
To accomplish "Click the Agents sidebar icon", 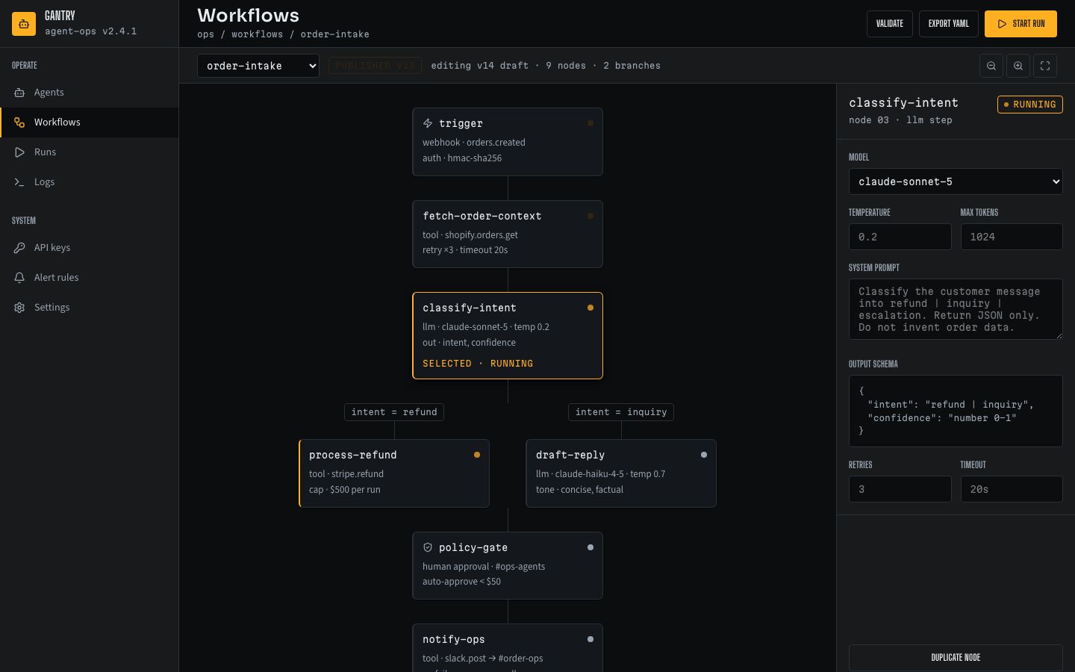I will pos(19,93).
